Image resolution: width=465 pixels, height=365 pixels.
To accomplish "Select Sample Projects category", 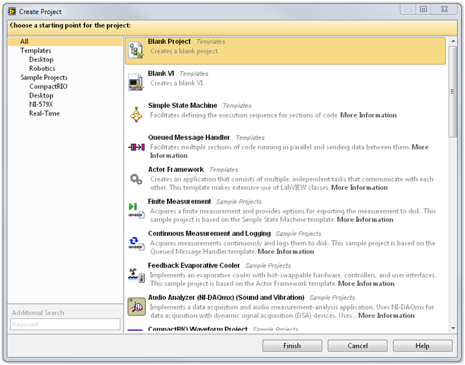I will (44, 77).
